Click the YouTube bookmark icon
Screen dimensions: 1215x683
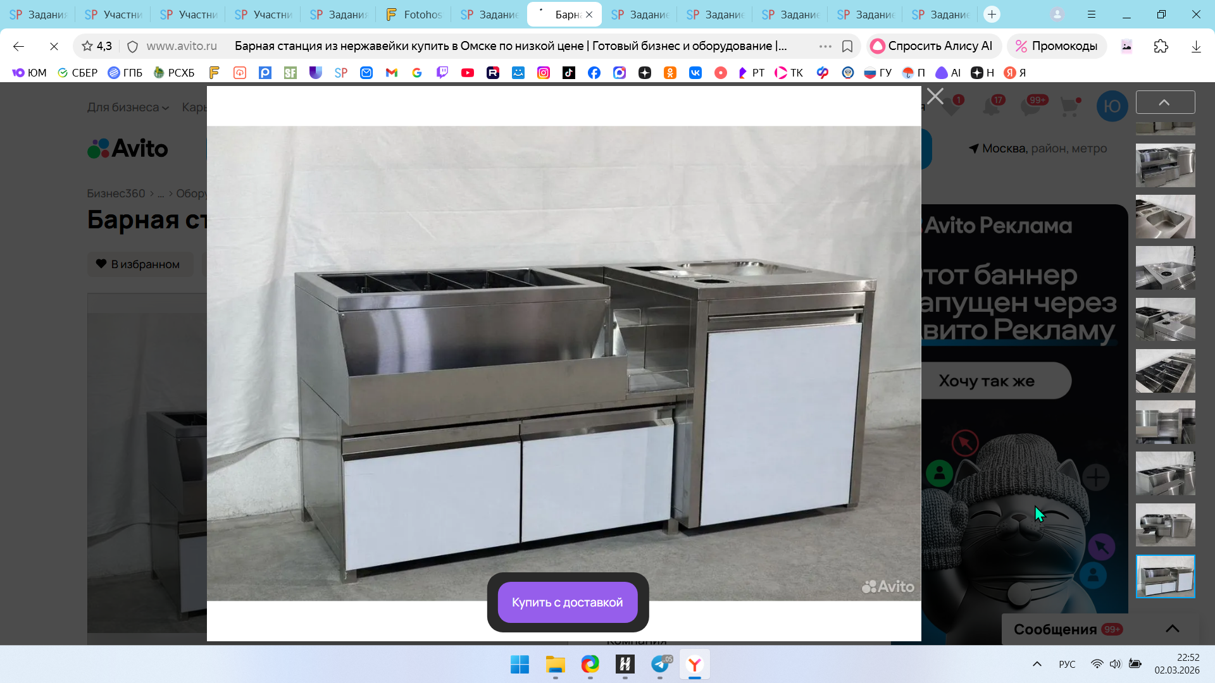[x=468, y=73]
